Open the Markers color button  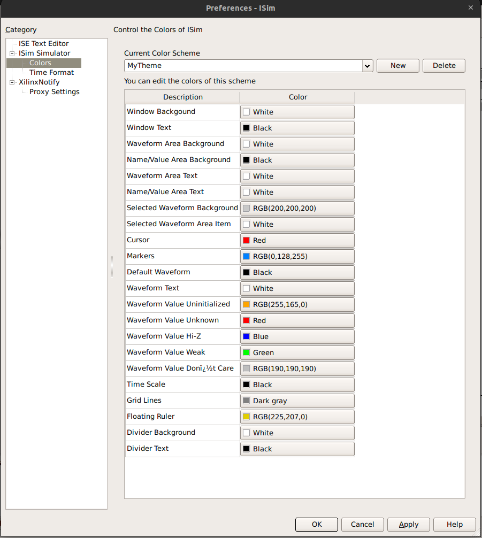(x=297, y=256)
